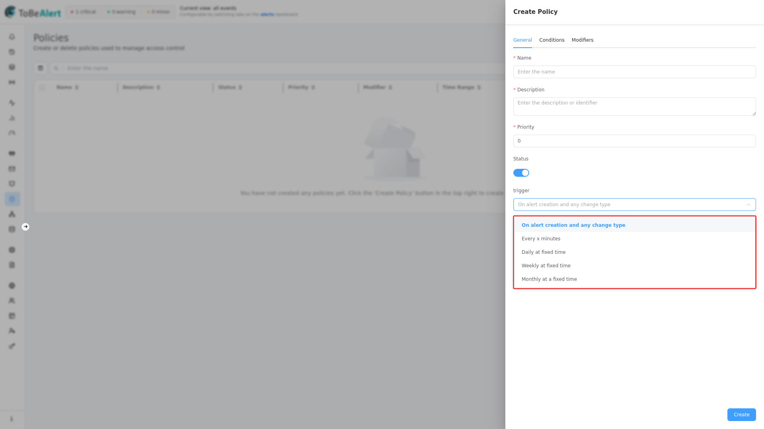Click the calendar icon beside policies search
764x429 pixels.
[x=40, y=68]
